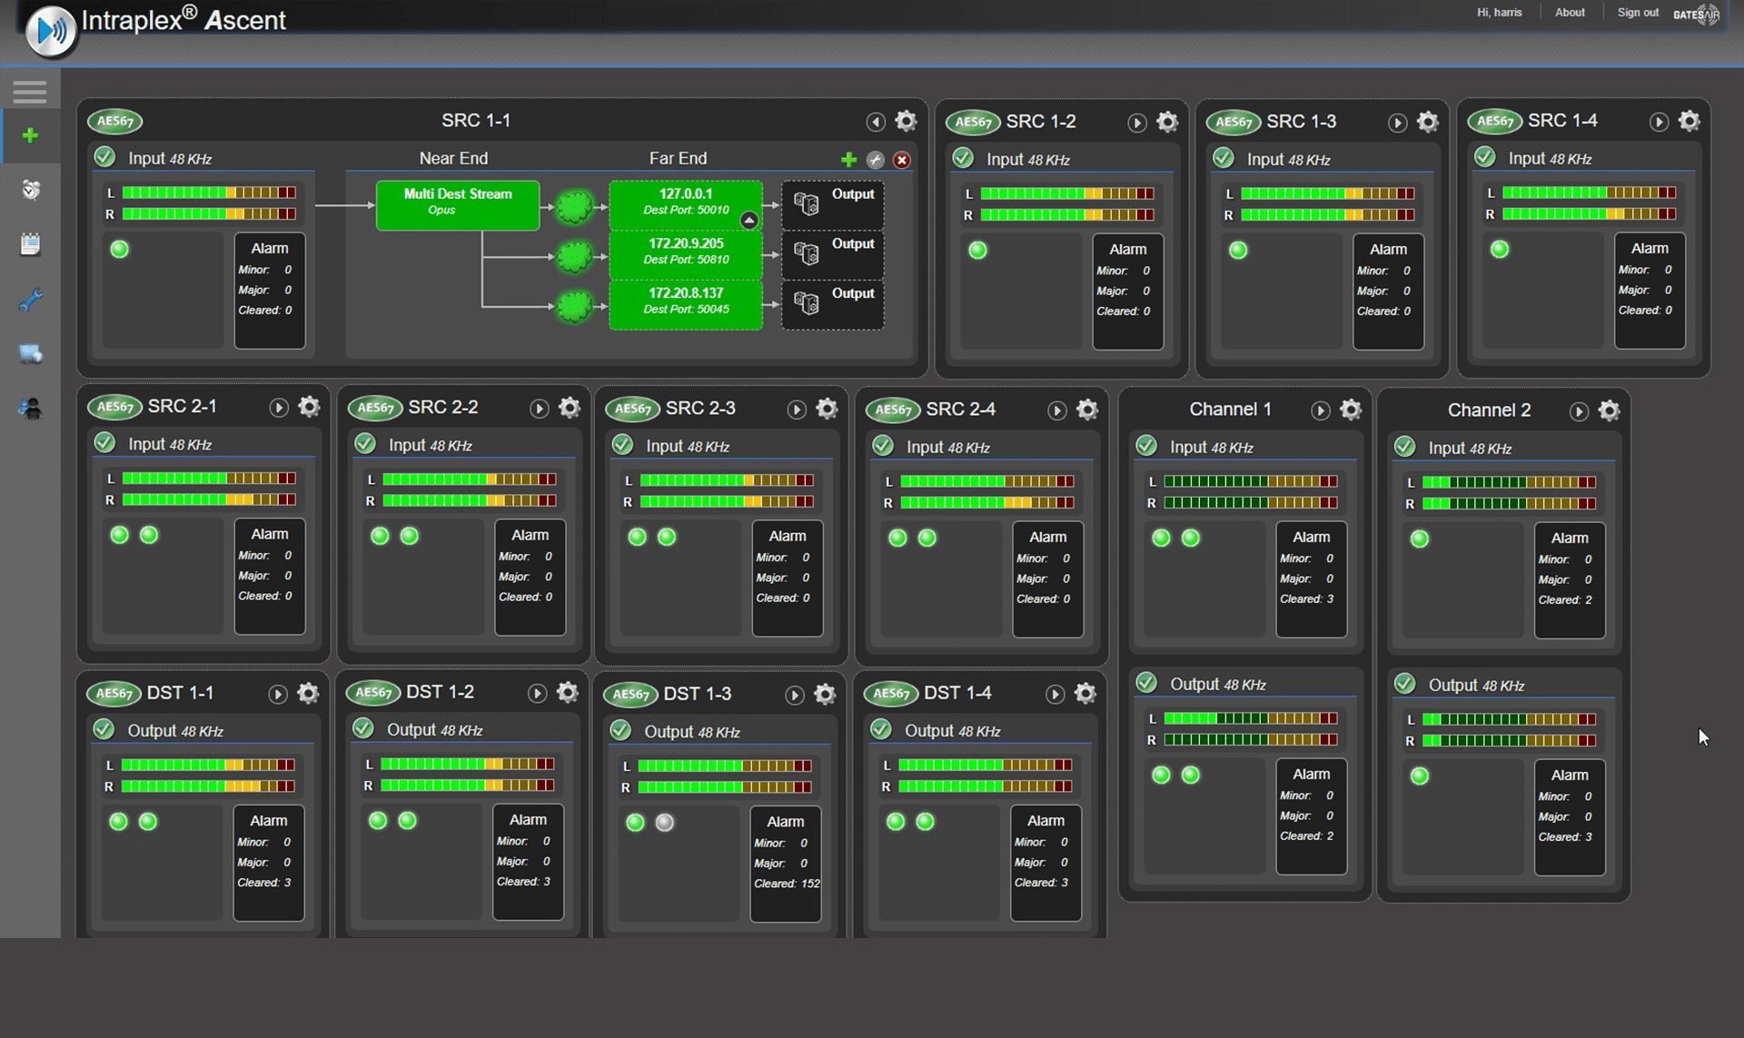Open the hamburger menu in the sidebar
This screenshot has width=1744, height=1038.
click(30, 91)
